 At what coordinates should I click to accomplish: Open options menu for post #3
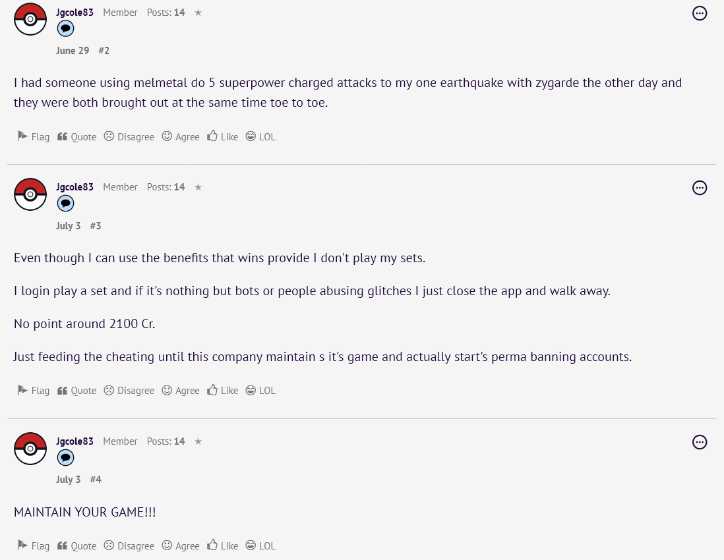pos(700,188)
